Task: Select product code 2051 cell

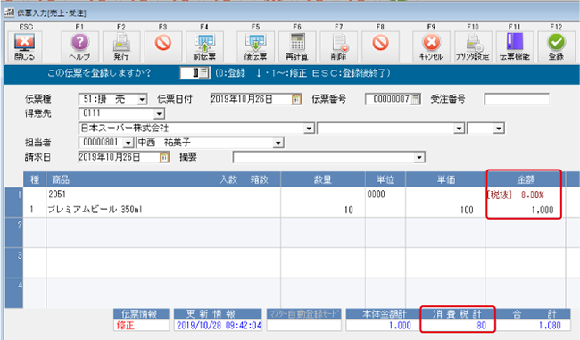Action: [x=56, y=195]
